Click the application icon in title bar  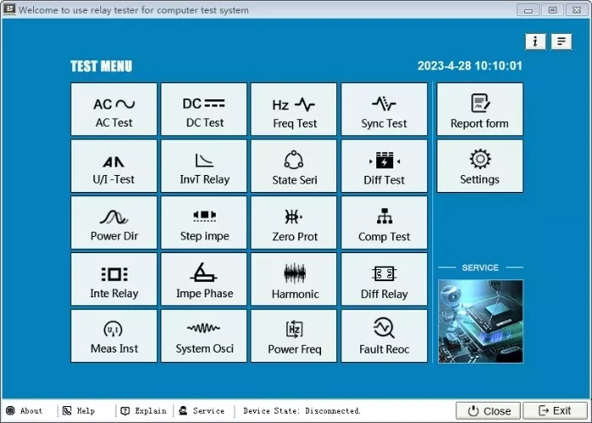coord(9,9)
